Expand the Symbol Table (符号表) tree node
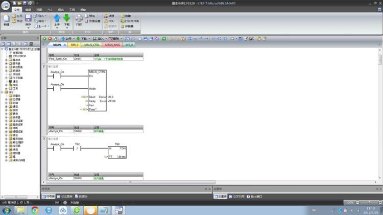 [6, 63]
